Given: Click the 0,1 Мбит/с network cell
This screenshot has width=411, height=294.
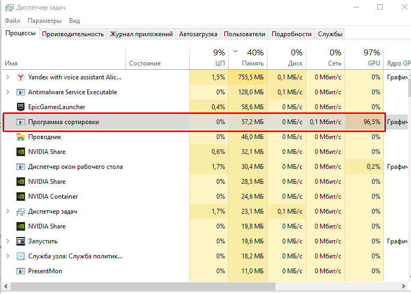Looking at the screenshot, I should click(325, 122).
